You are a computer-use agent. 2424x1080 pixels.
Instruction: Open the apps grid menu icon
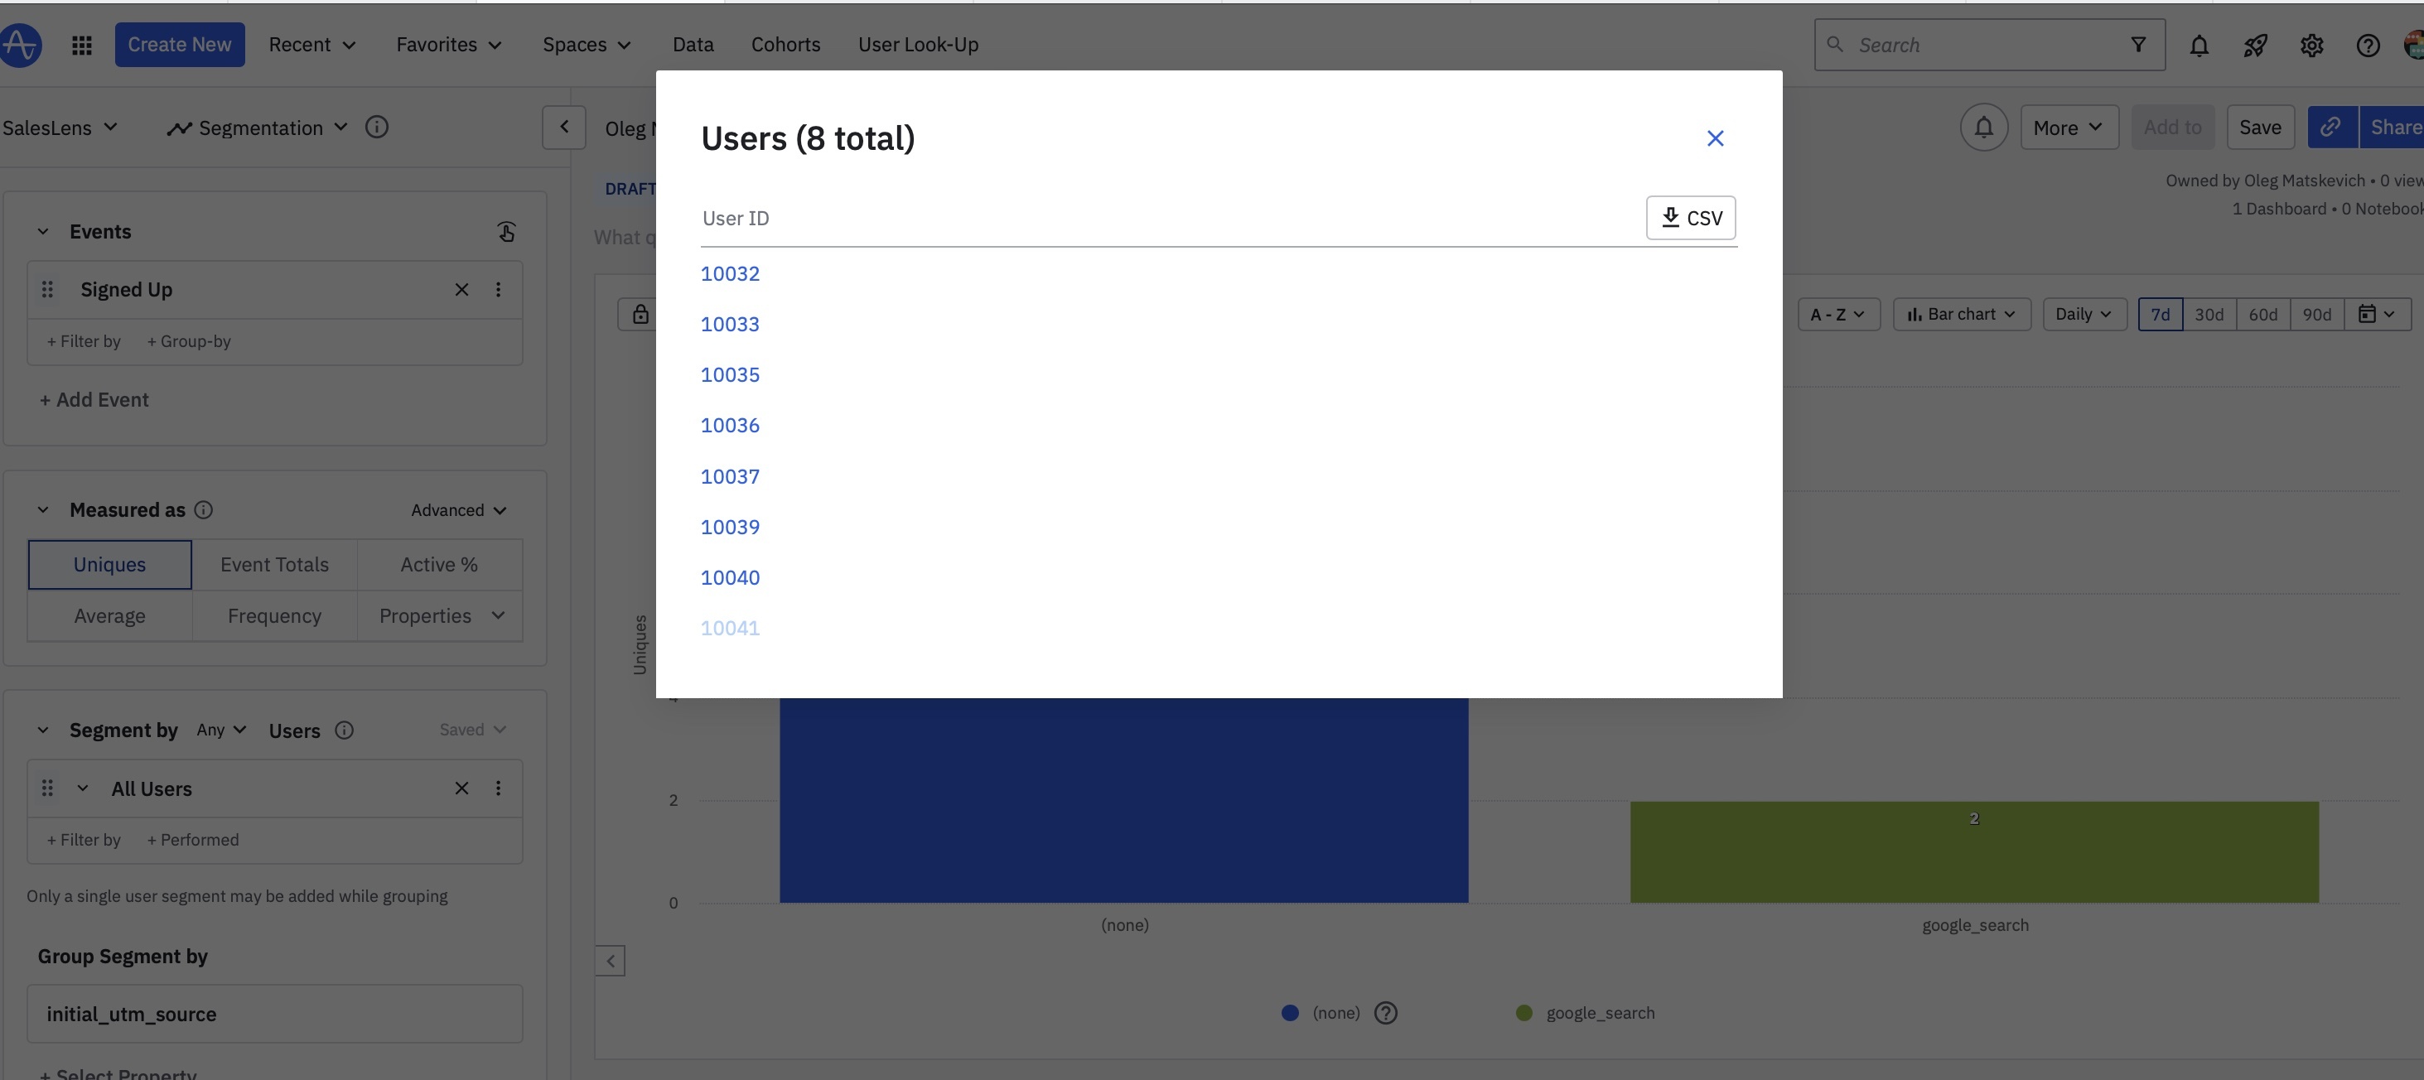pos(82,46)
